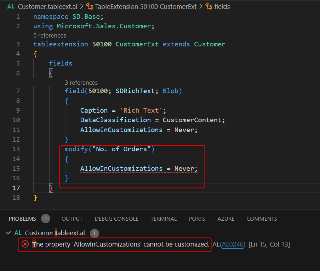Switch to the OUTPUT tab
The height and width of the screenshot is (271, 320).
click(72, 219)
